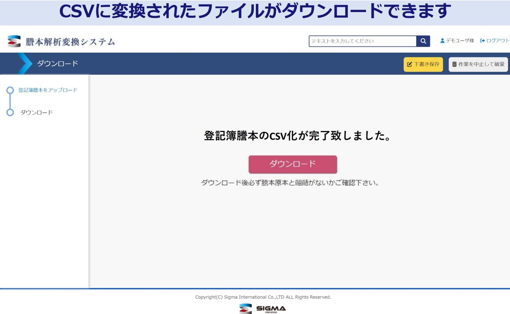Click the ダウンロード header bar title

tap(58, 64)
